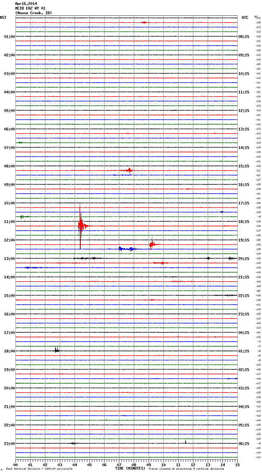Select minute 15 on the time axis
262x473 pixels.
pos(237,465)
